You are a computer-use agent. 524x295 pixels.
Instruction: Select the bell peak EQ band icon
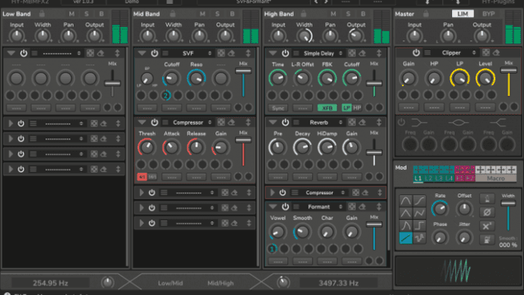coord(458,123)
